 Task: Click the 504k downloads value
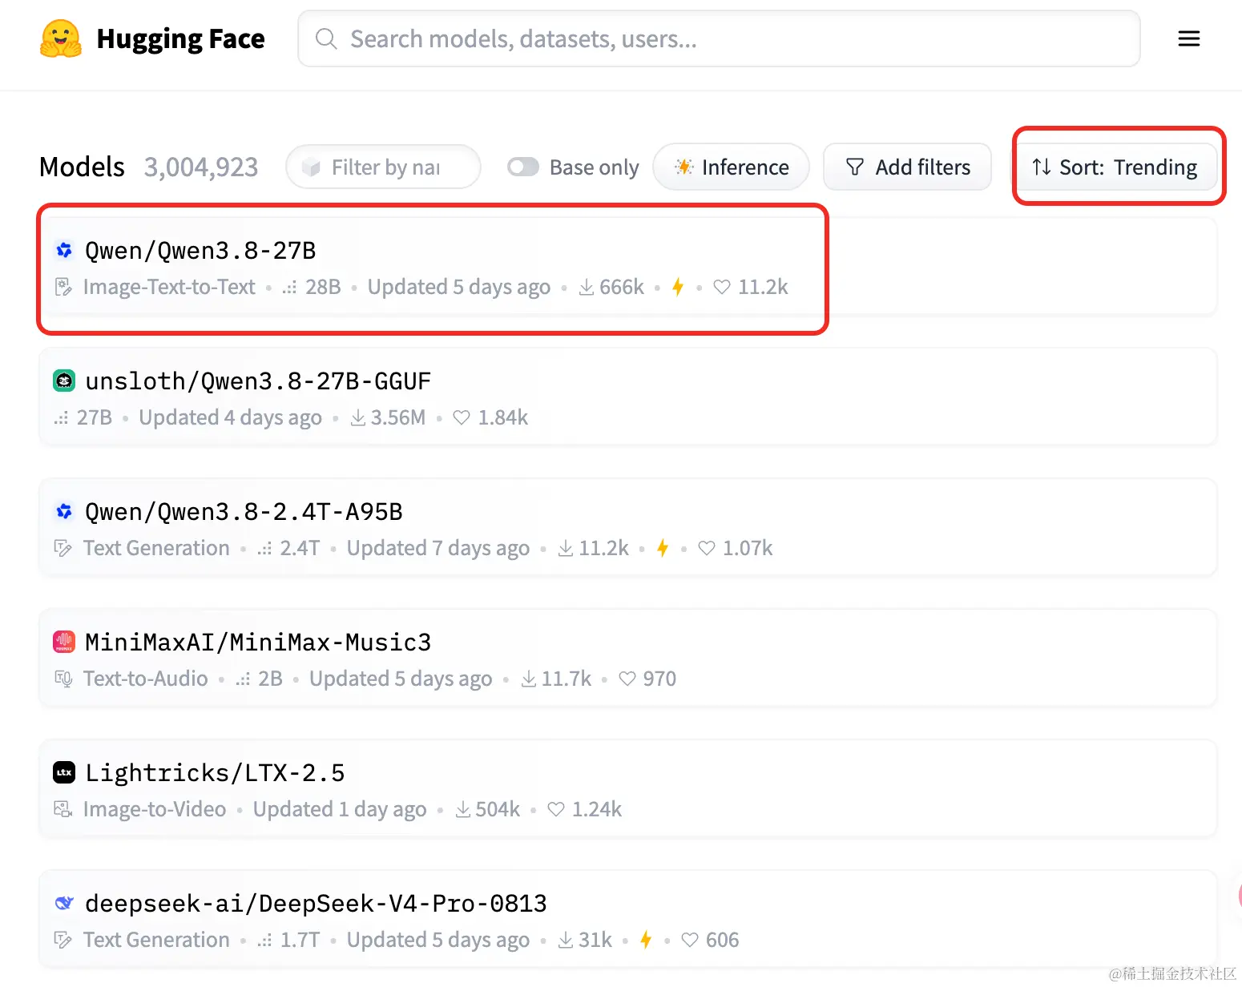click(498, 809)
